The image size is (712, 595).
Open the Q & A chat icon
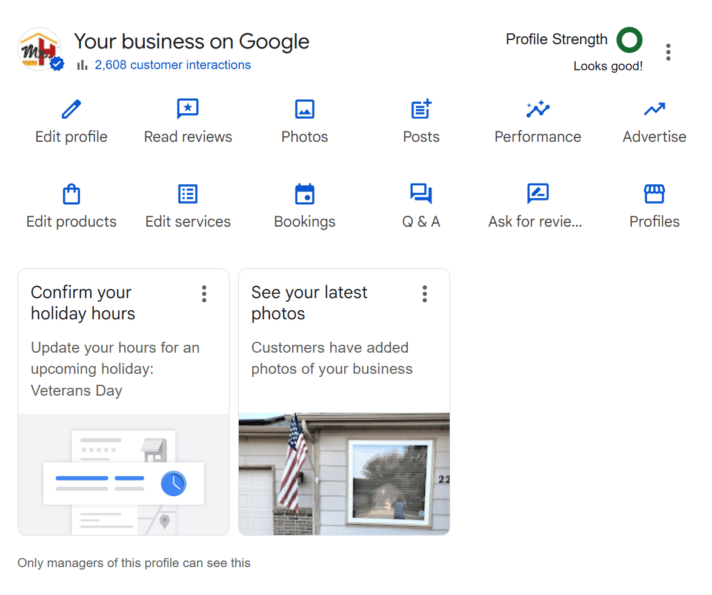pyautogui.click(x=421, y=194)
